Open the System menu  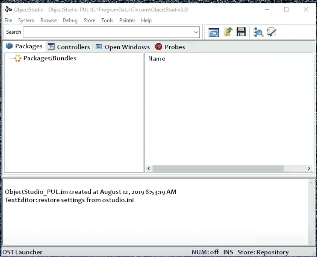pos(26,21)
